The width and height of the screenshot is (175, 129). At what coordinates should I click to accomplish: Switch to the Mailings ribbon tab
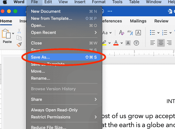click(x=138, y=21)
